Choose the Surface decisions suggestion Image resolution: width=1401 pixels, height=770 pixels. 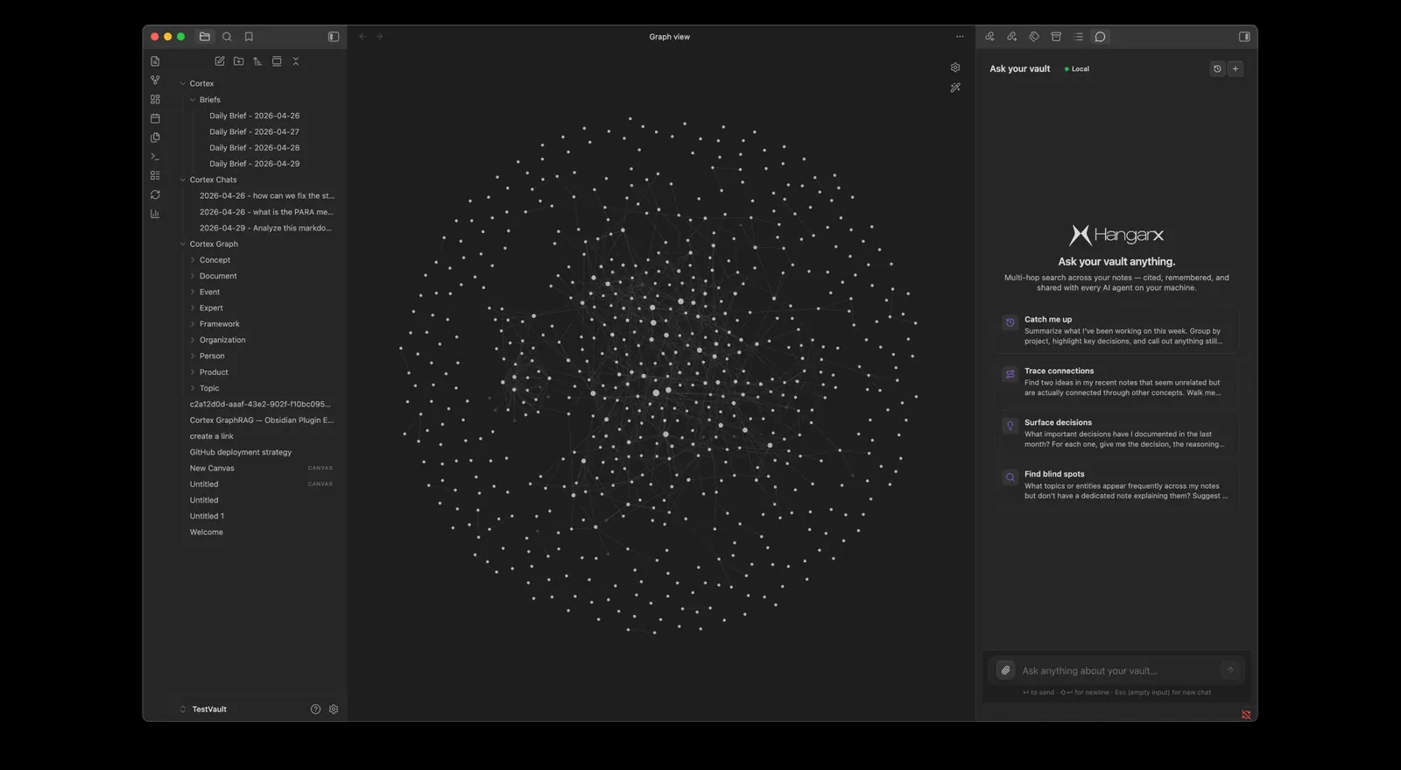[x=1116, y=434]
